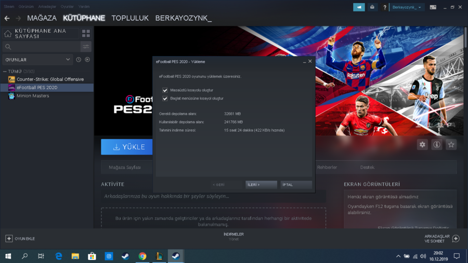
Task: Click İLERİ button in install dialog
Action: pyautogui.click(x=261, y=185)
